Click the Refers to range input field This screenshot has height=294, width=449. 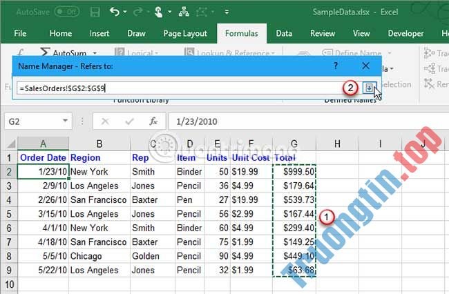coord(180,88)
